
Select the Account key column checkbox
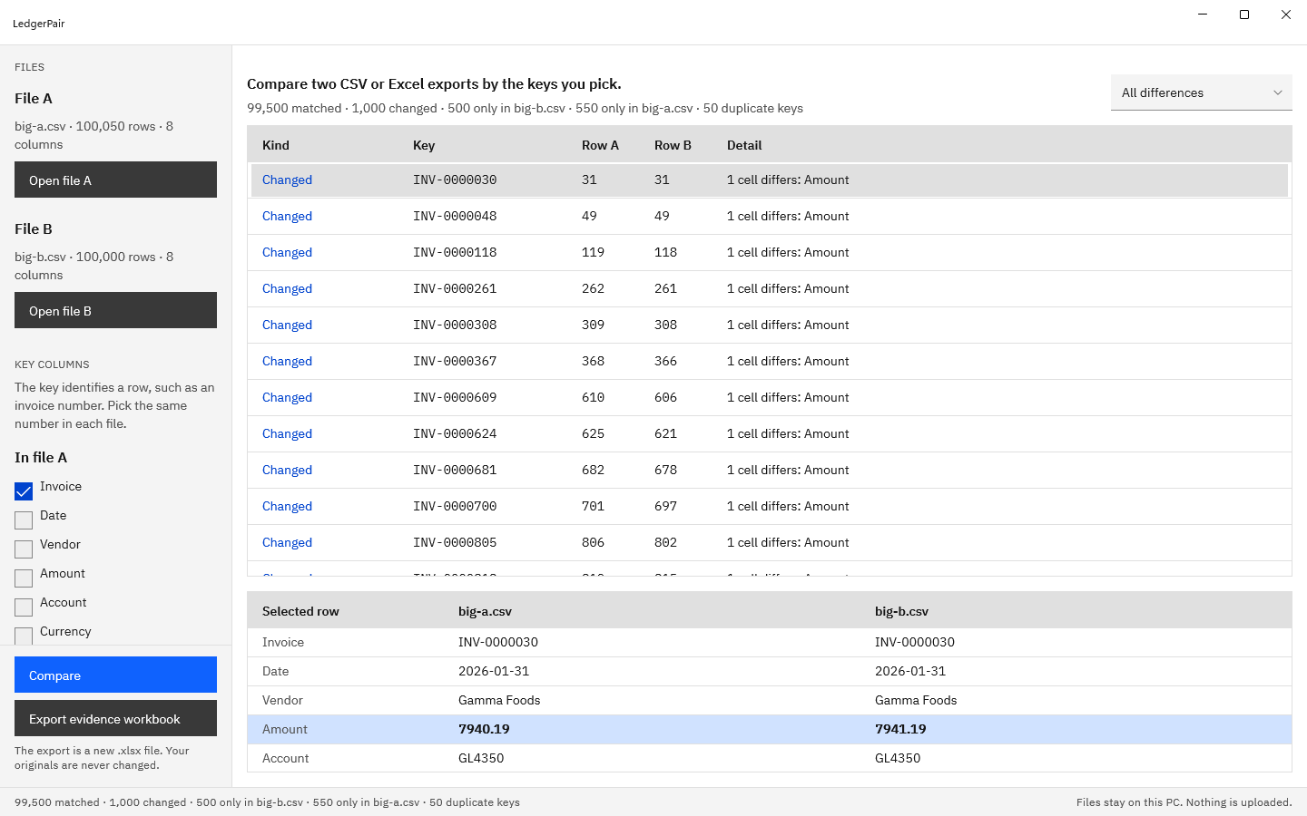(24, 607)
